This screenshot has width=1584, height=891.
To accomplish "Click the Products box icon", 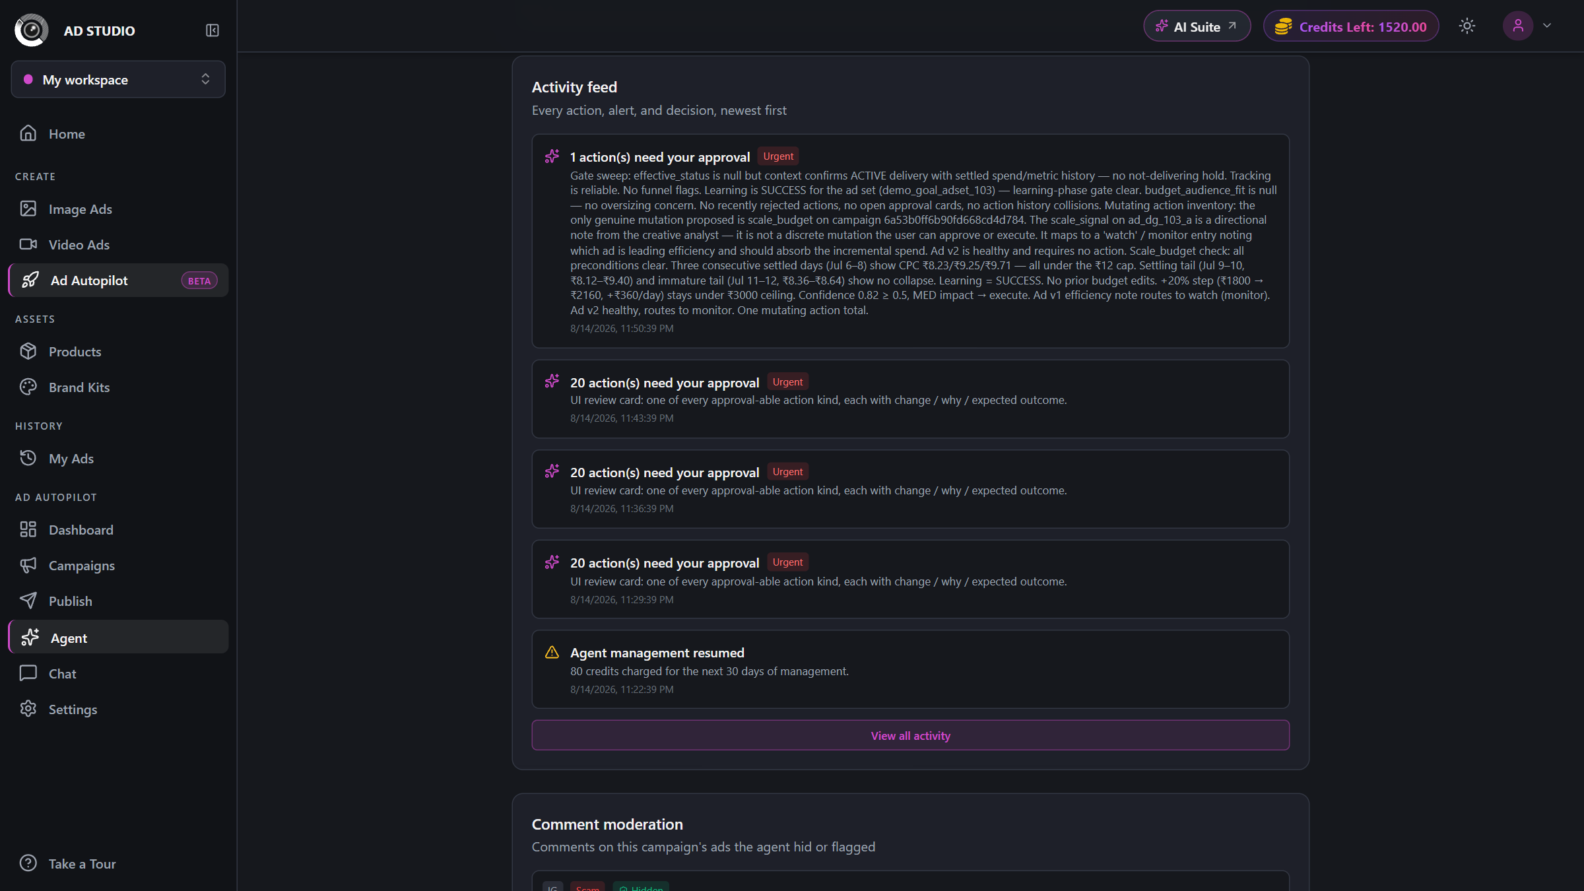I will (28, 351).
